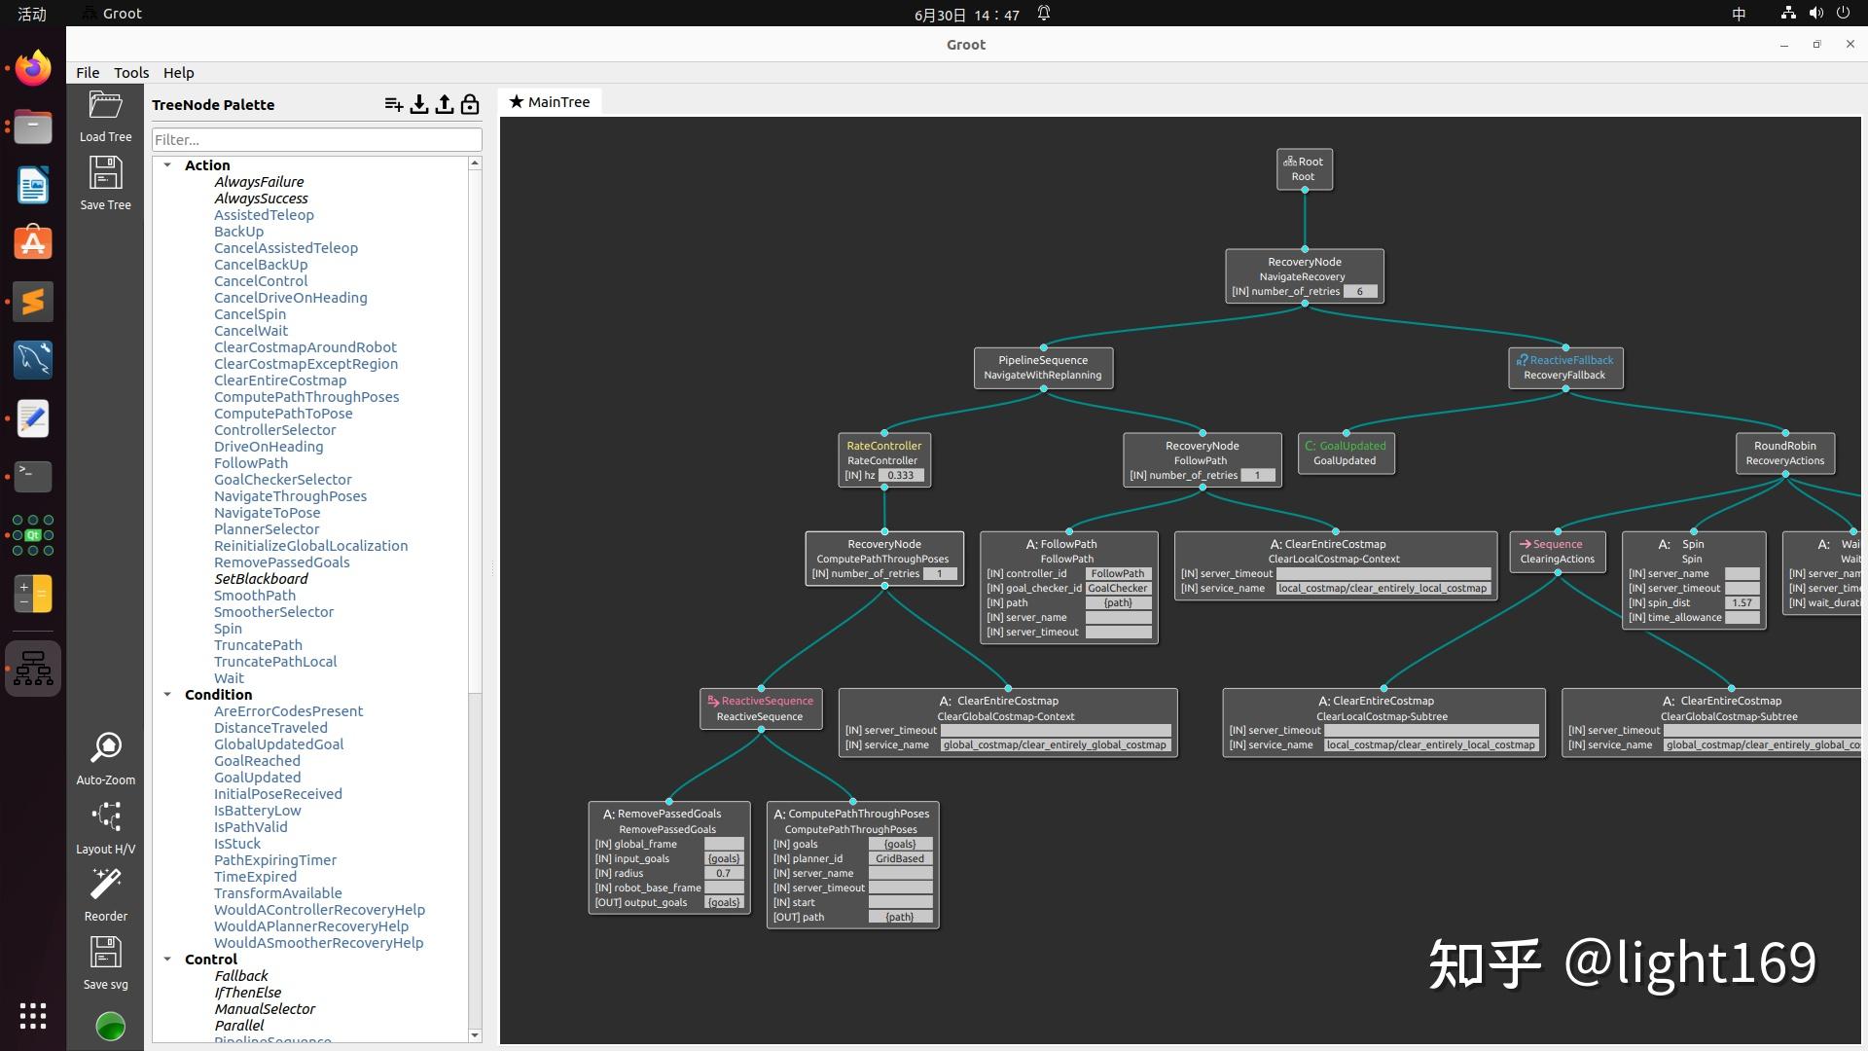
Task: Collapse the Action category in palette
Action: coord(167,165)
